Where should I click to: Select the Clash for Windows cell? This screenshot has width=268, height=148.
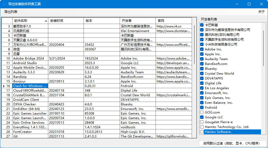pyautogui.click(x=30, y=86)
